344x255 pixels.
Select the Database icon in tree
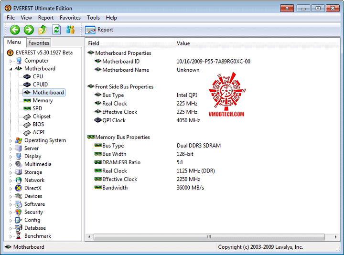[19, 228]
